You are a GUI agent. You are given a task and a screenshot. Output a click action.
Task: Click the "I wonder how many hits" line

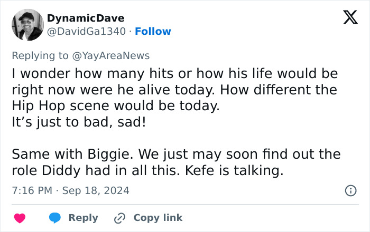174,73
